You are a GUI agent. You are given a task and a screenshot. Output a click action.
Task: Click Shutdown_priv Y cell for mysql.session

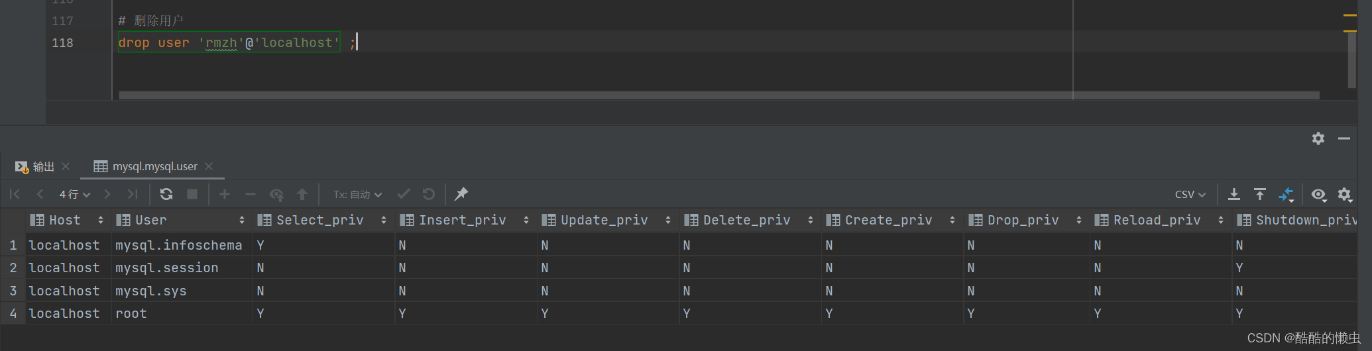pos(1295,268)
